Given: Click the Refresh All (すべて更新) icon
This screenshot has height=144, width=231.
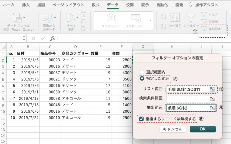Looking at the screenshot, I should click(x=70, y=18).
